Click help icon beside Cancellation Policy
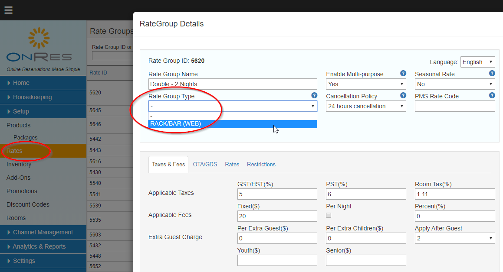This screenshot has height=272, width=503. coord(403,95)
